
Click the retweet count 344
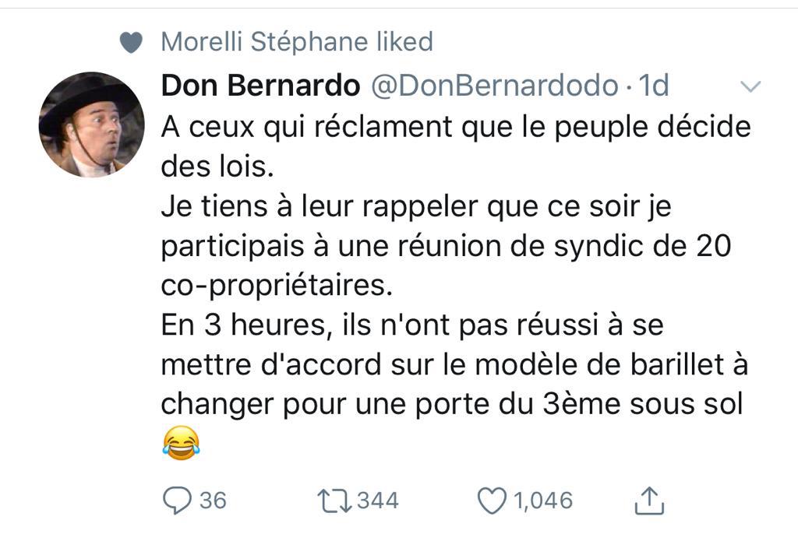point(378,501)
